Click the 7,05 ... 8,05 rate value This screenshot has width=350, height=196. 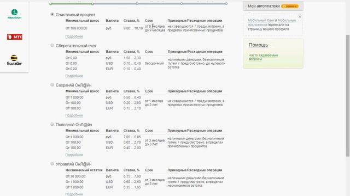(x=132, y=137)
